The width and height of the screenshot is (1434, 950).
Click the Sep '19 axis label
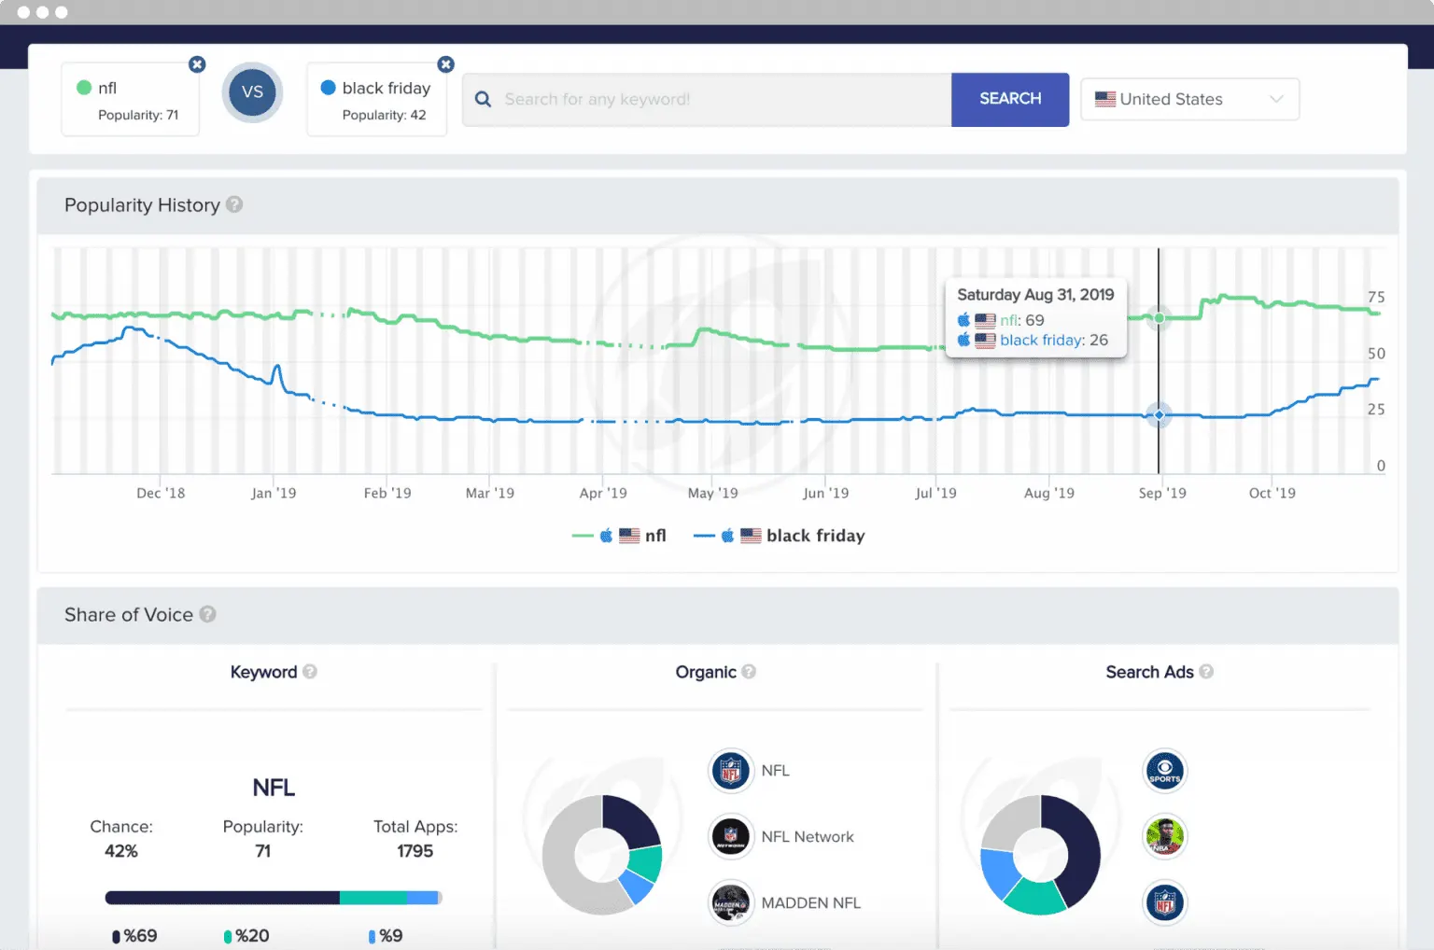pos(1162,493)
